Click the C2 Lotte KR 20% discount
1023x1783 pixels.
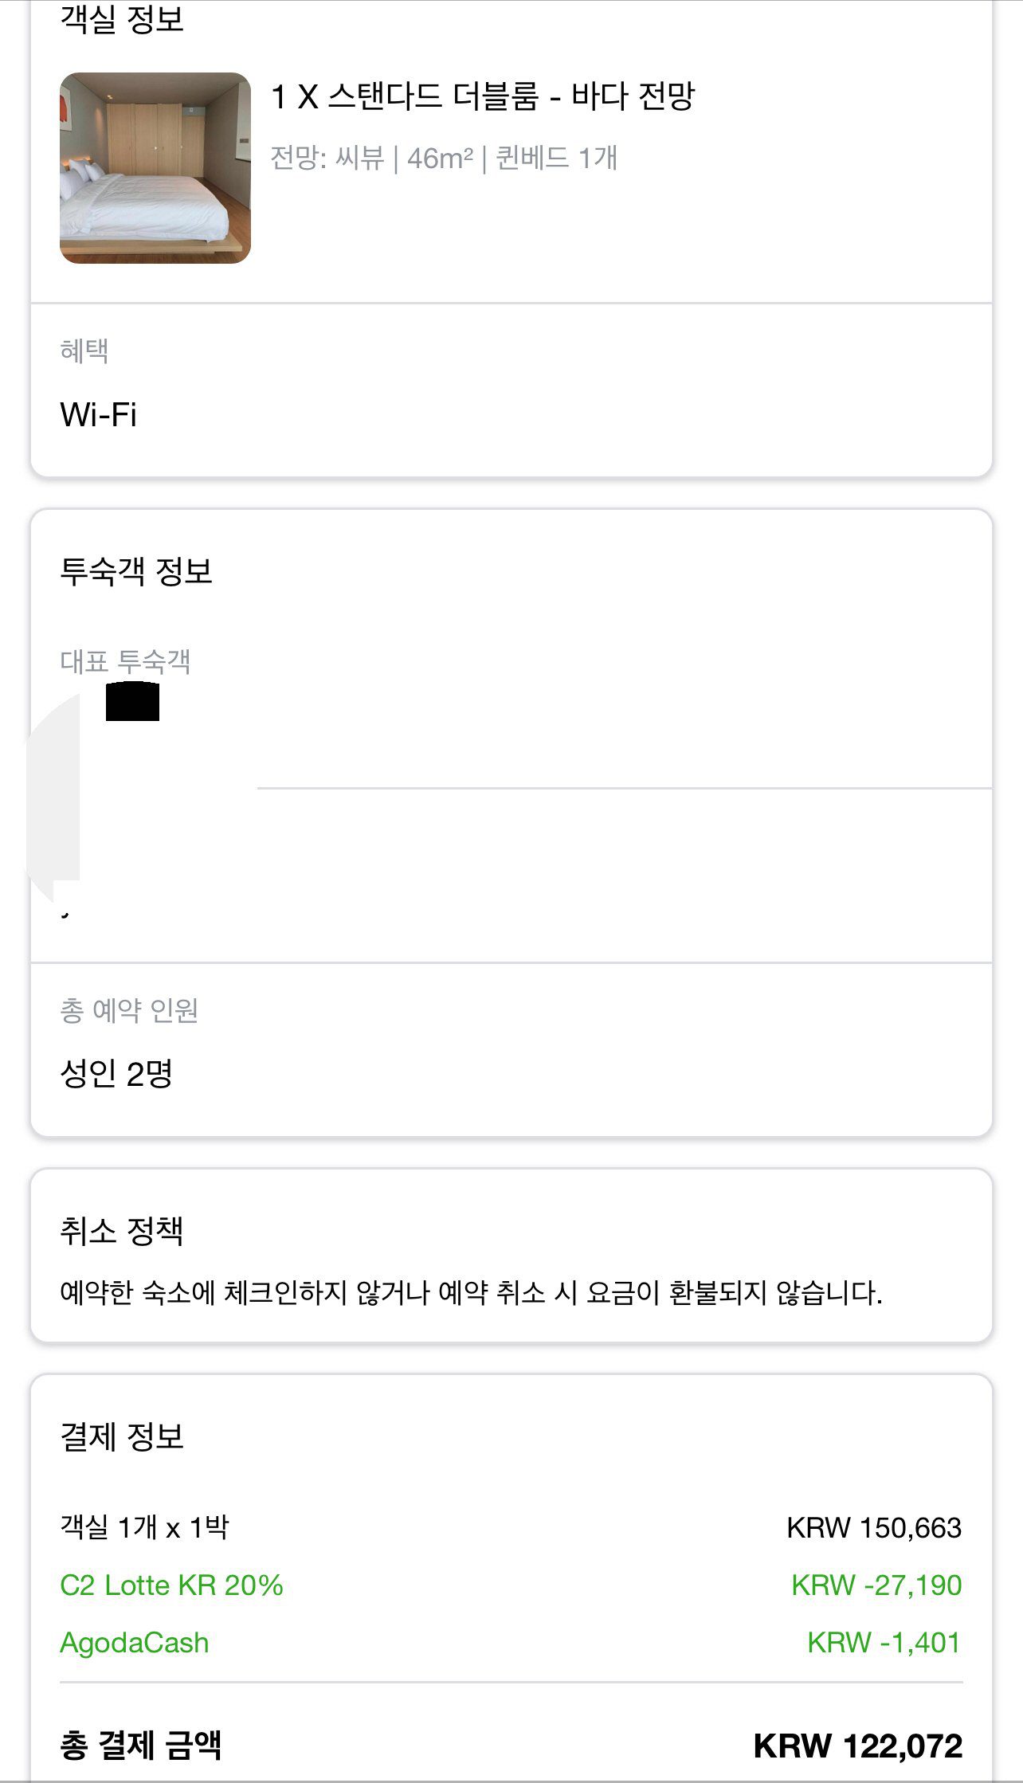(171, 1585)
